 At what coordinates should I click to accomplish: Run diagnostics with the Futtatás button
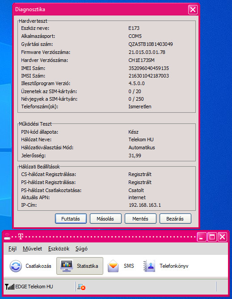click(71, 218)
